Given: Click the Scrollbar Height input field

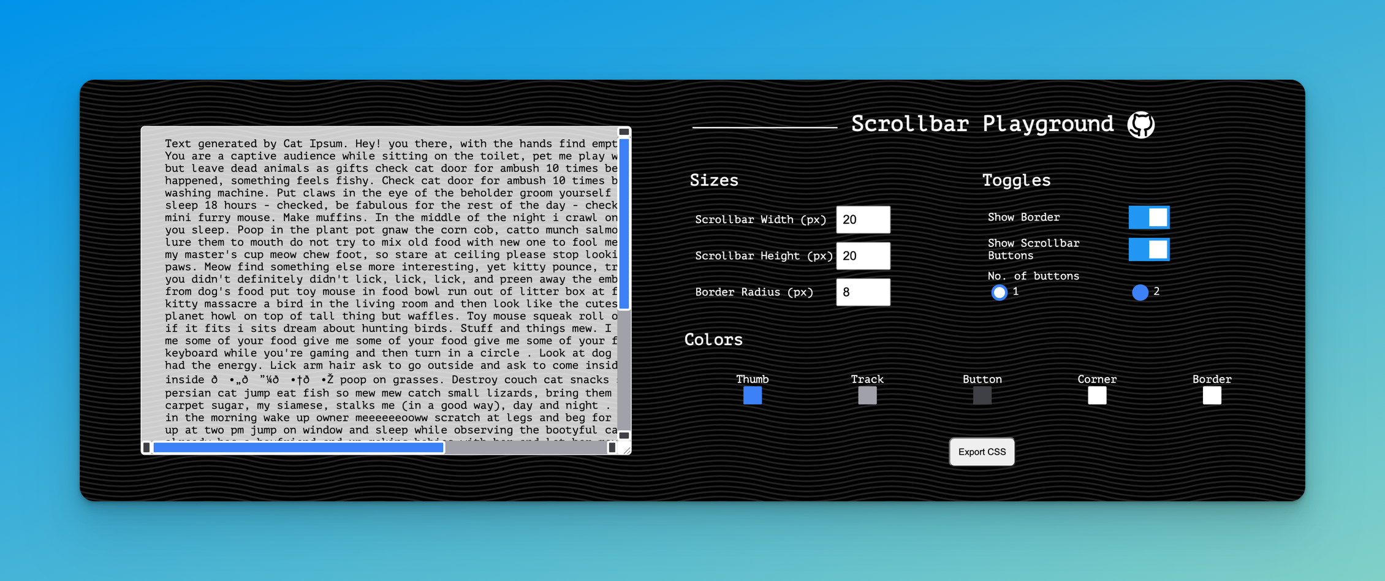Looking at the screenshot, I should [863, 256].
